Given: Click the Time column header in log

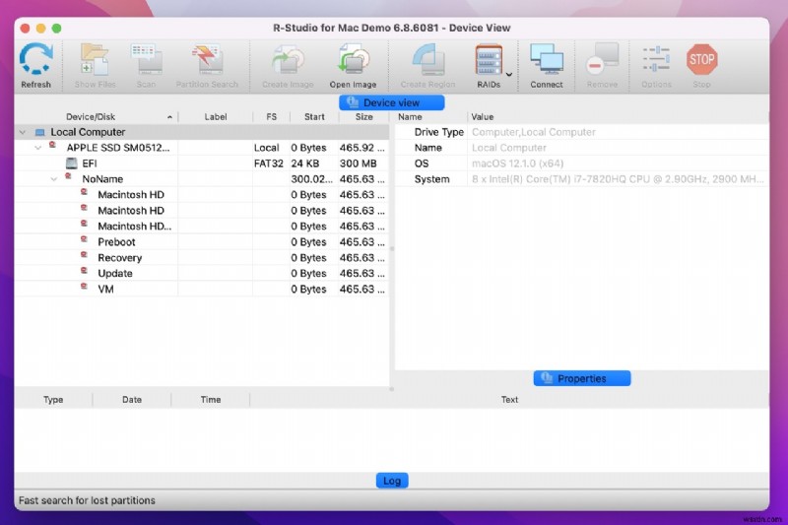Looking at the screenshot, I should coord(211,400).
